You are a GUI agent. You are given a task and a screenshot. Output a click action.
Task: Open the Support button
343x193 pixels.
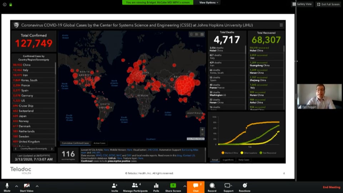click(228, 187)
